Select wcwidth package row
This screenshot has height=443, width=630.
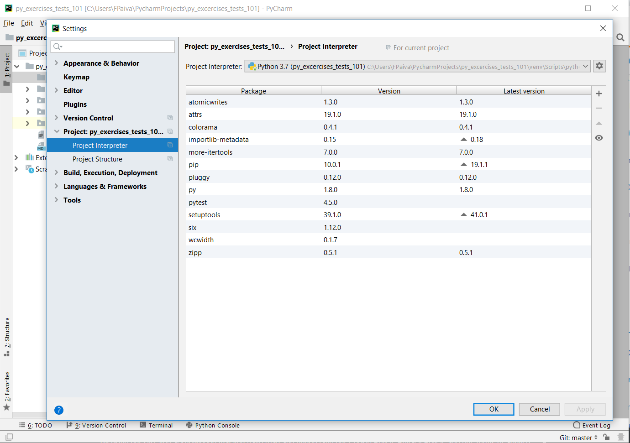pyautogui.click(x=388, y=240)
